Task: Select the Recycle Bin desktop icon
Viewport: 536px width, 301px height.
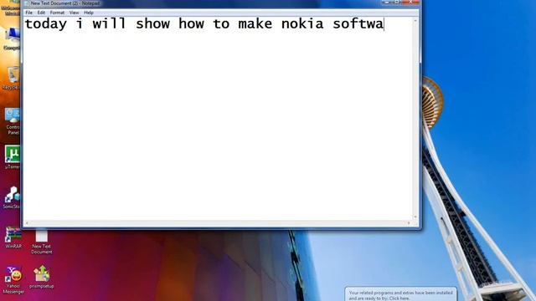Action: (13, 78)
